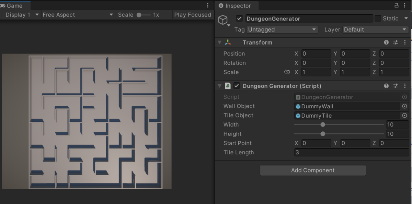This screenshot has height=204, width=412.
Task: Click the Scale Y field
Action: click(355, 72)
